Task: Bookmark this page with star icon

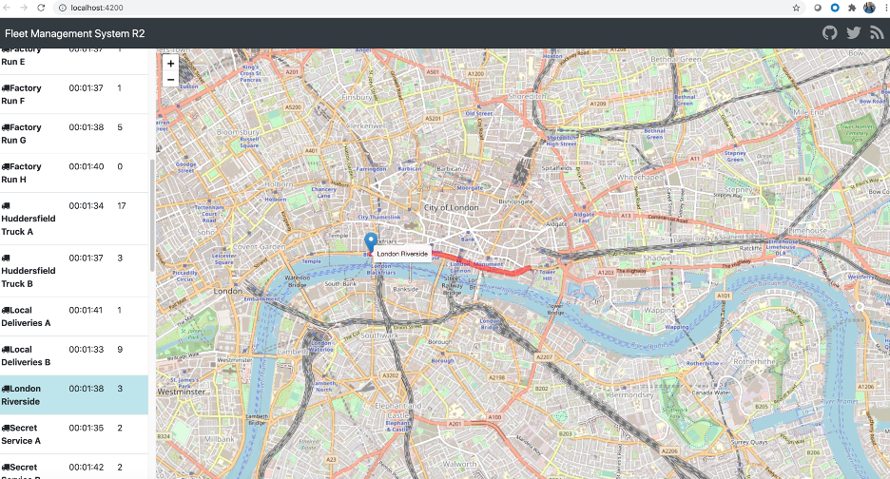Action: pyautogui.click(x=796, y=8)
